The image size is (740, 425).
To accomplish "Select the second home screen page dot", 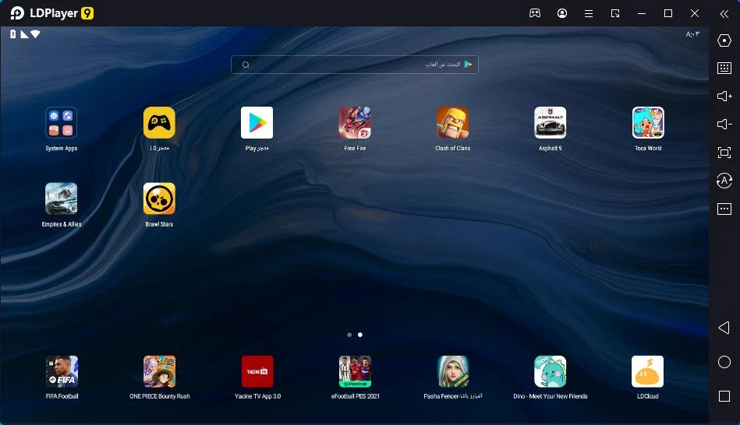I will (x=360, y=335).
